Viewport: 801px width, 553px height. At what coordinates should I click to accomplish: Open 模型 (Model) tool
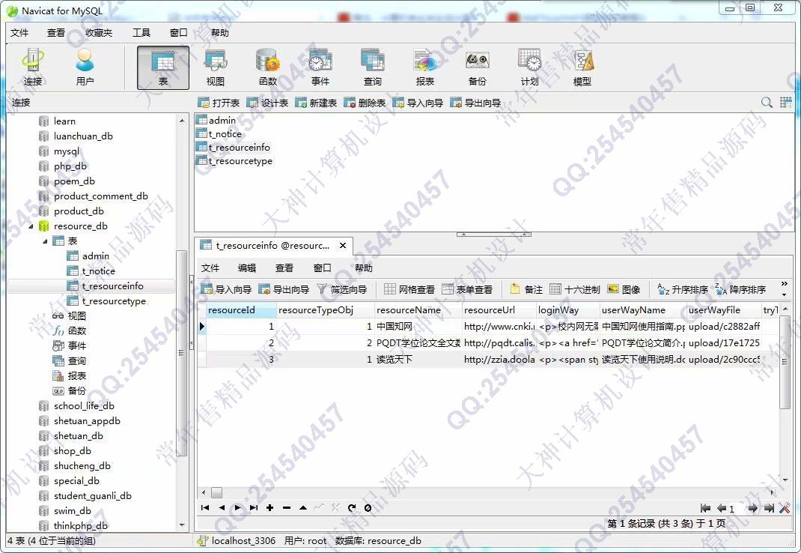coord(582,67)
